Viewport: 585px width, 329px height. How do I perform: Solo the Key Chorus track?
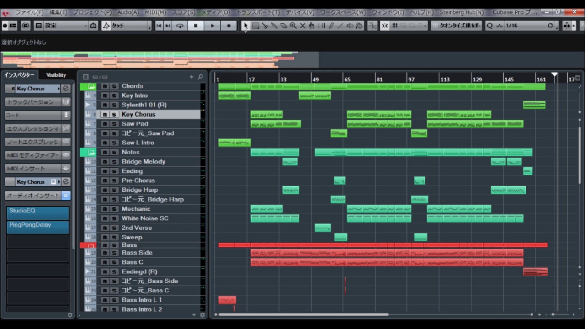click(114, 114)
